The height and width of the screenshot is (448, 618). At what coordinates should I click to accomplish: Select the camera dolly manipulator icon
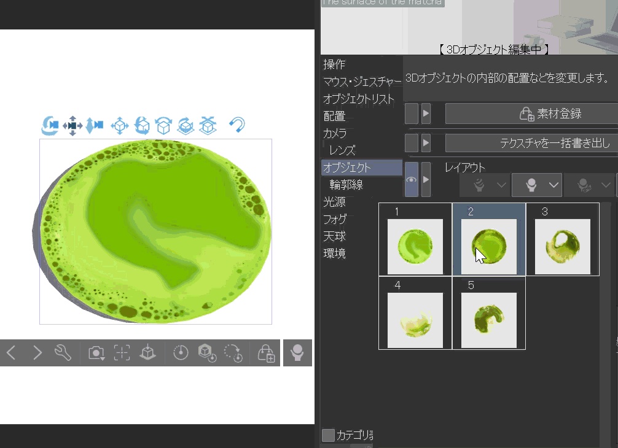[x=94, y=126]
